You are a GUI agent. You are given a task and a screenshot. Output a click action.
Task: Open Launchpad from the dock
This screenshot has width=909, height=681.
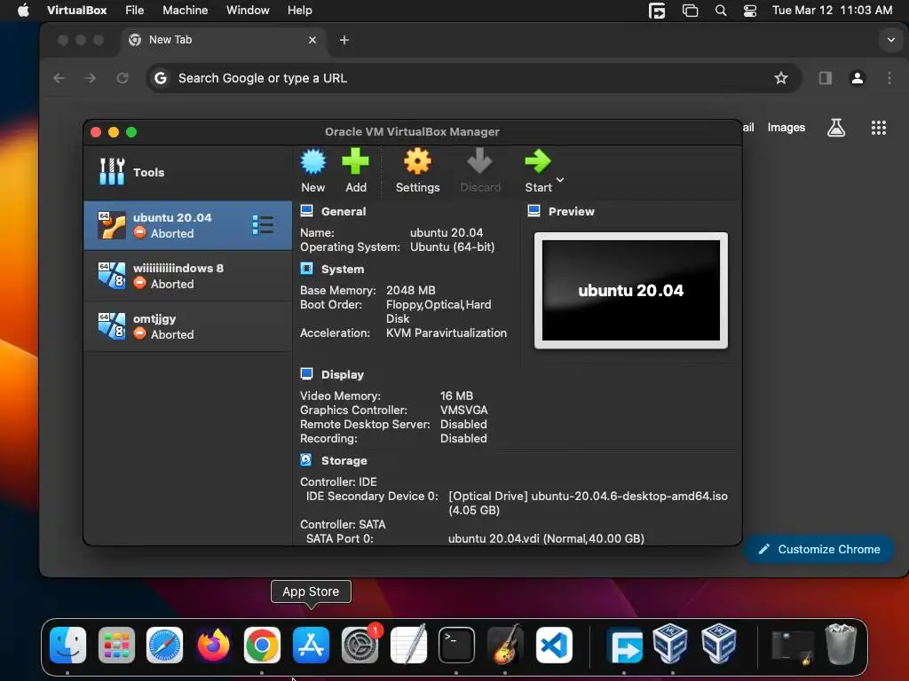(x=116, y=645)
